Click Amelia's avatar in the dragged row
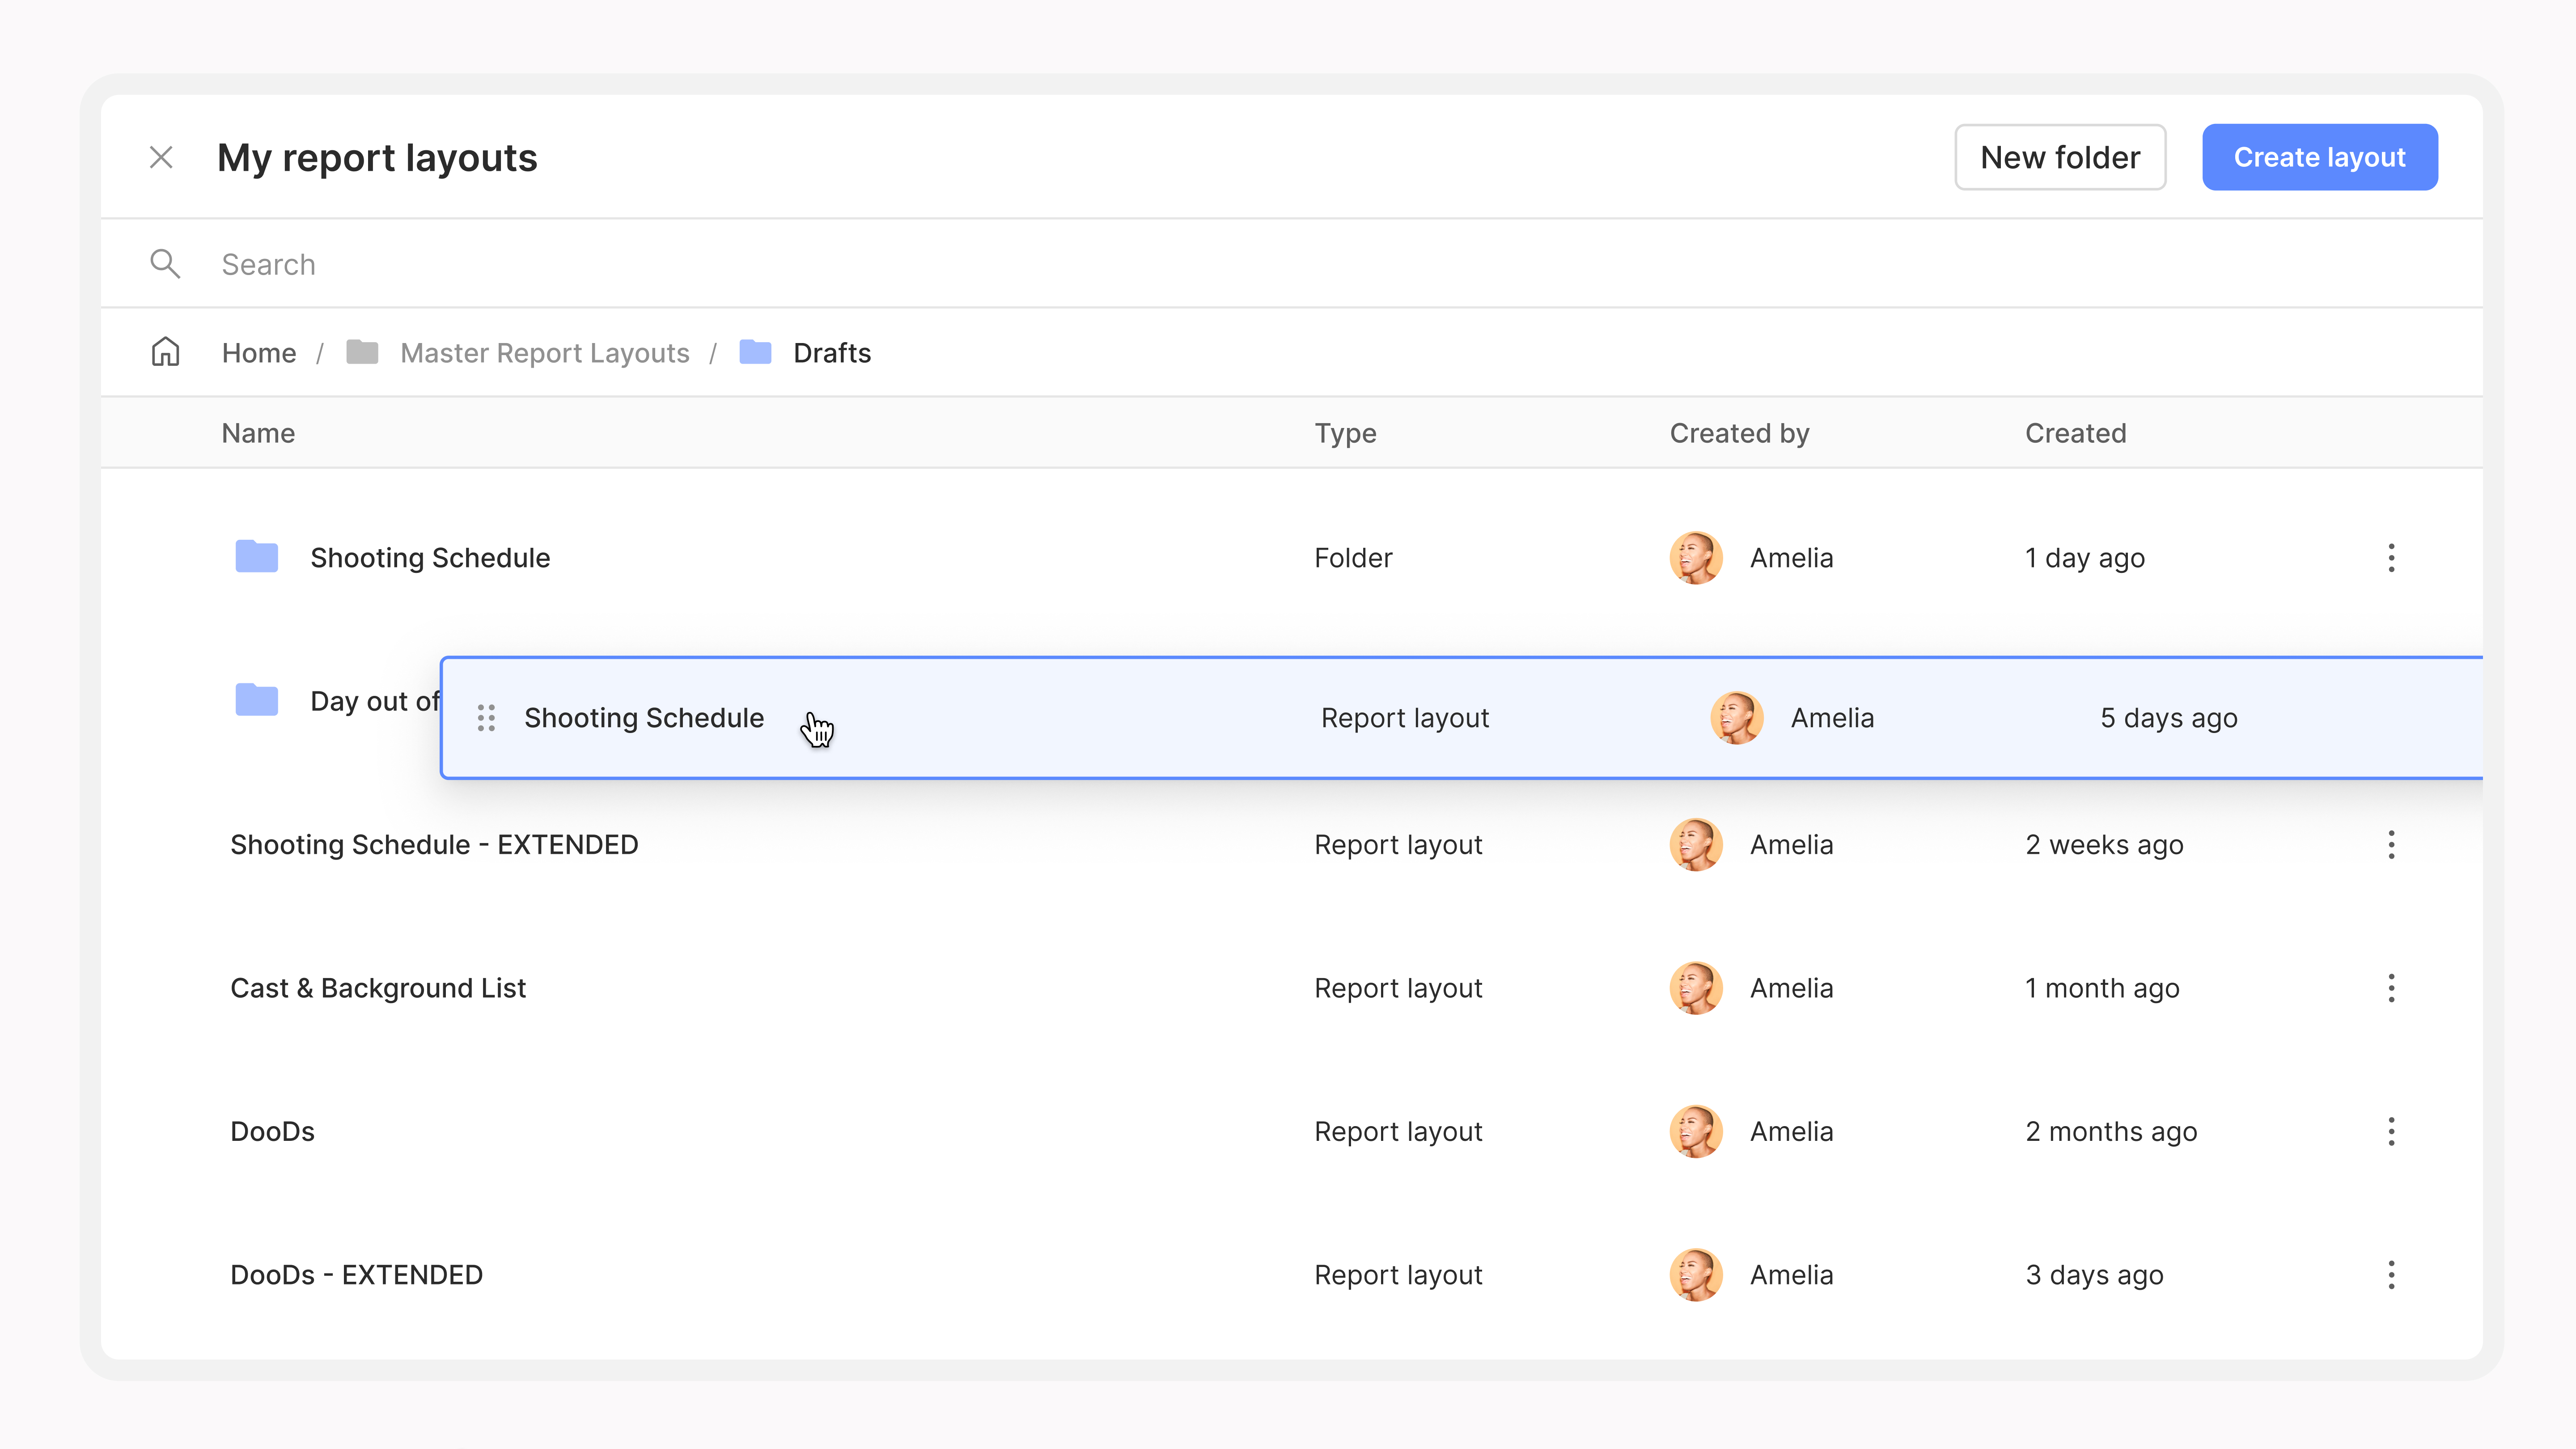This screenshot has width=2576, height=1449. tap(1737, 718)
